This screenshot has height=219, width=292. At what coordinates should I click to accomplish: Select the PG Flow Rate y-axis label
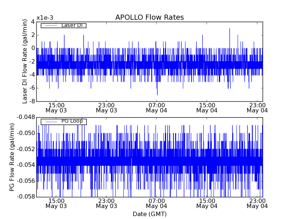[x=12, y=157]
